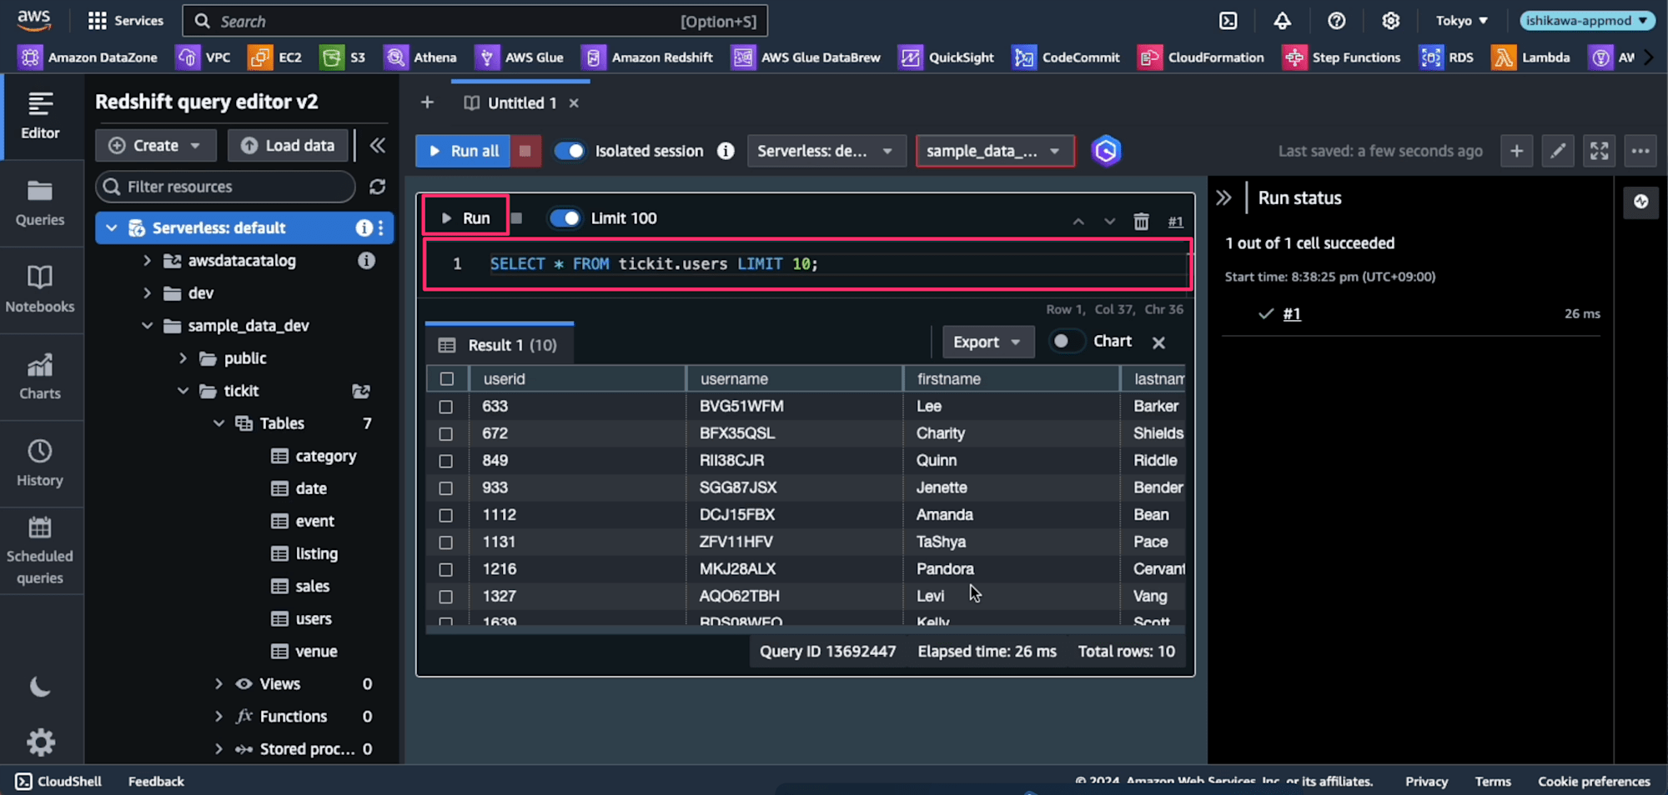Check the row with userid 672
1668x795 pixels.
[x=446, y=434]
